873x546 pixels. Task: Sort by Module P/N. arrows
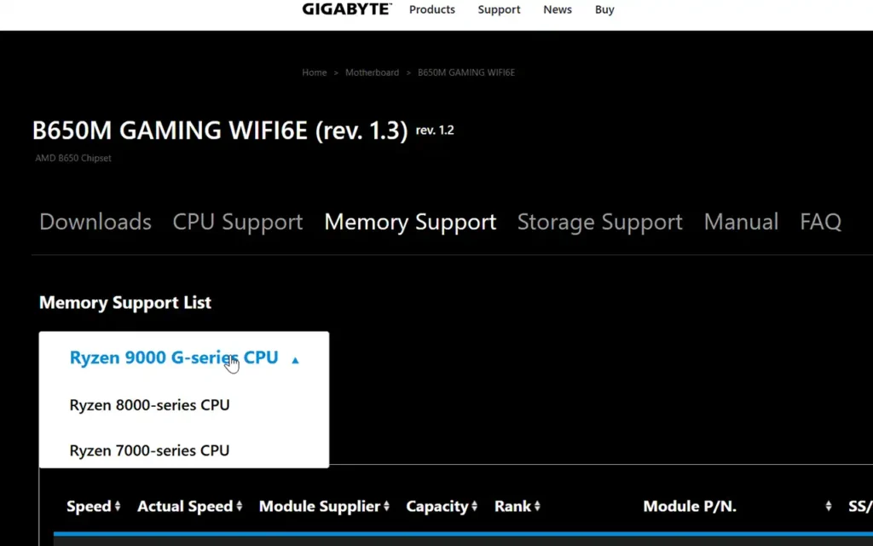click(829, 506)
